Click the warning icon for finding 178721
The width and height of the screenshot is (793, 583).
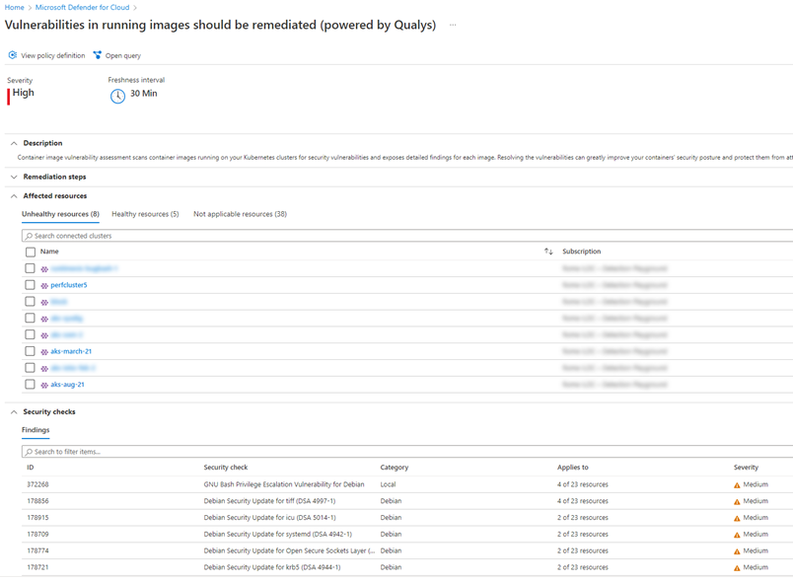tap(737, 568)
